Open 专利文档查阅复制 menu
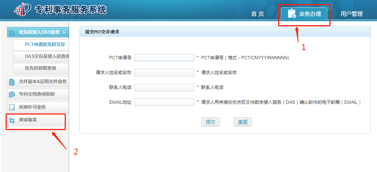Image resolution: width=377 pixels, height=172 pixels. click(38, 95)
